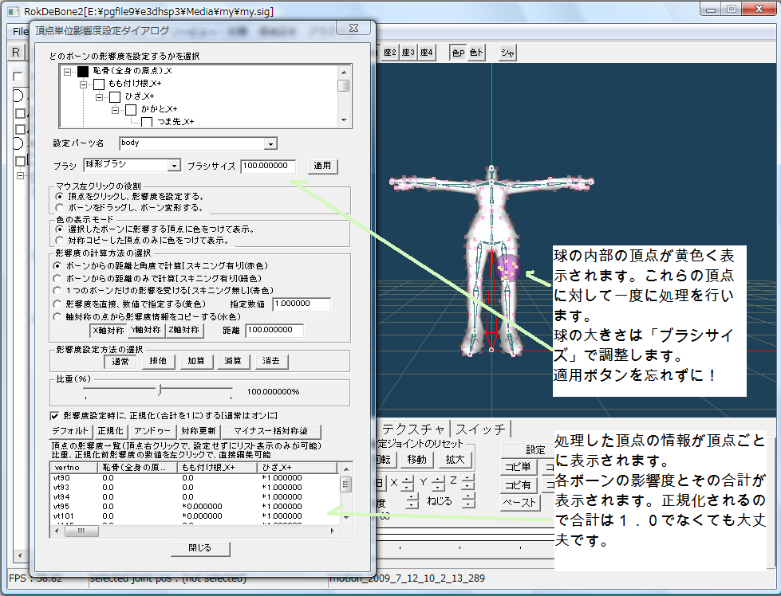Toggle the 正規化 checkbox for influence setting
The width and height of the screenshot is (781, 596).
point(54,415)
